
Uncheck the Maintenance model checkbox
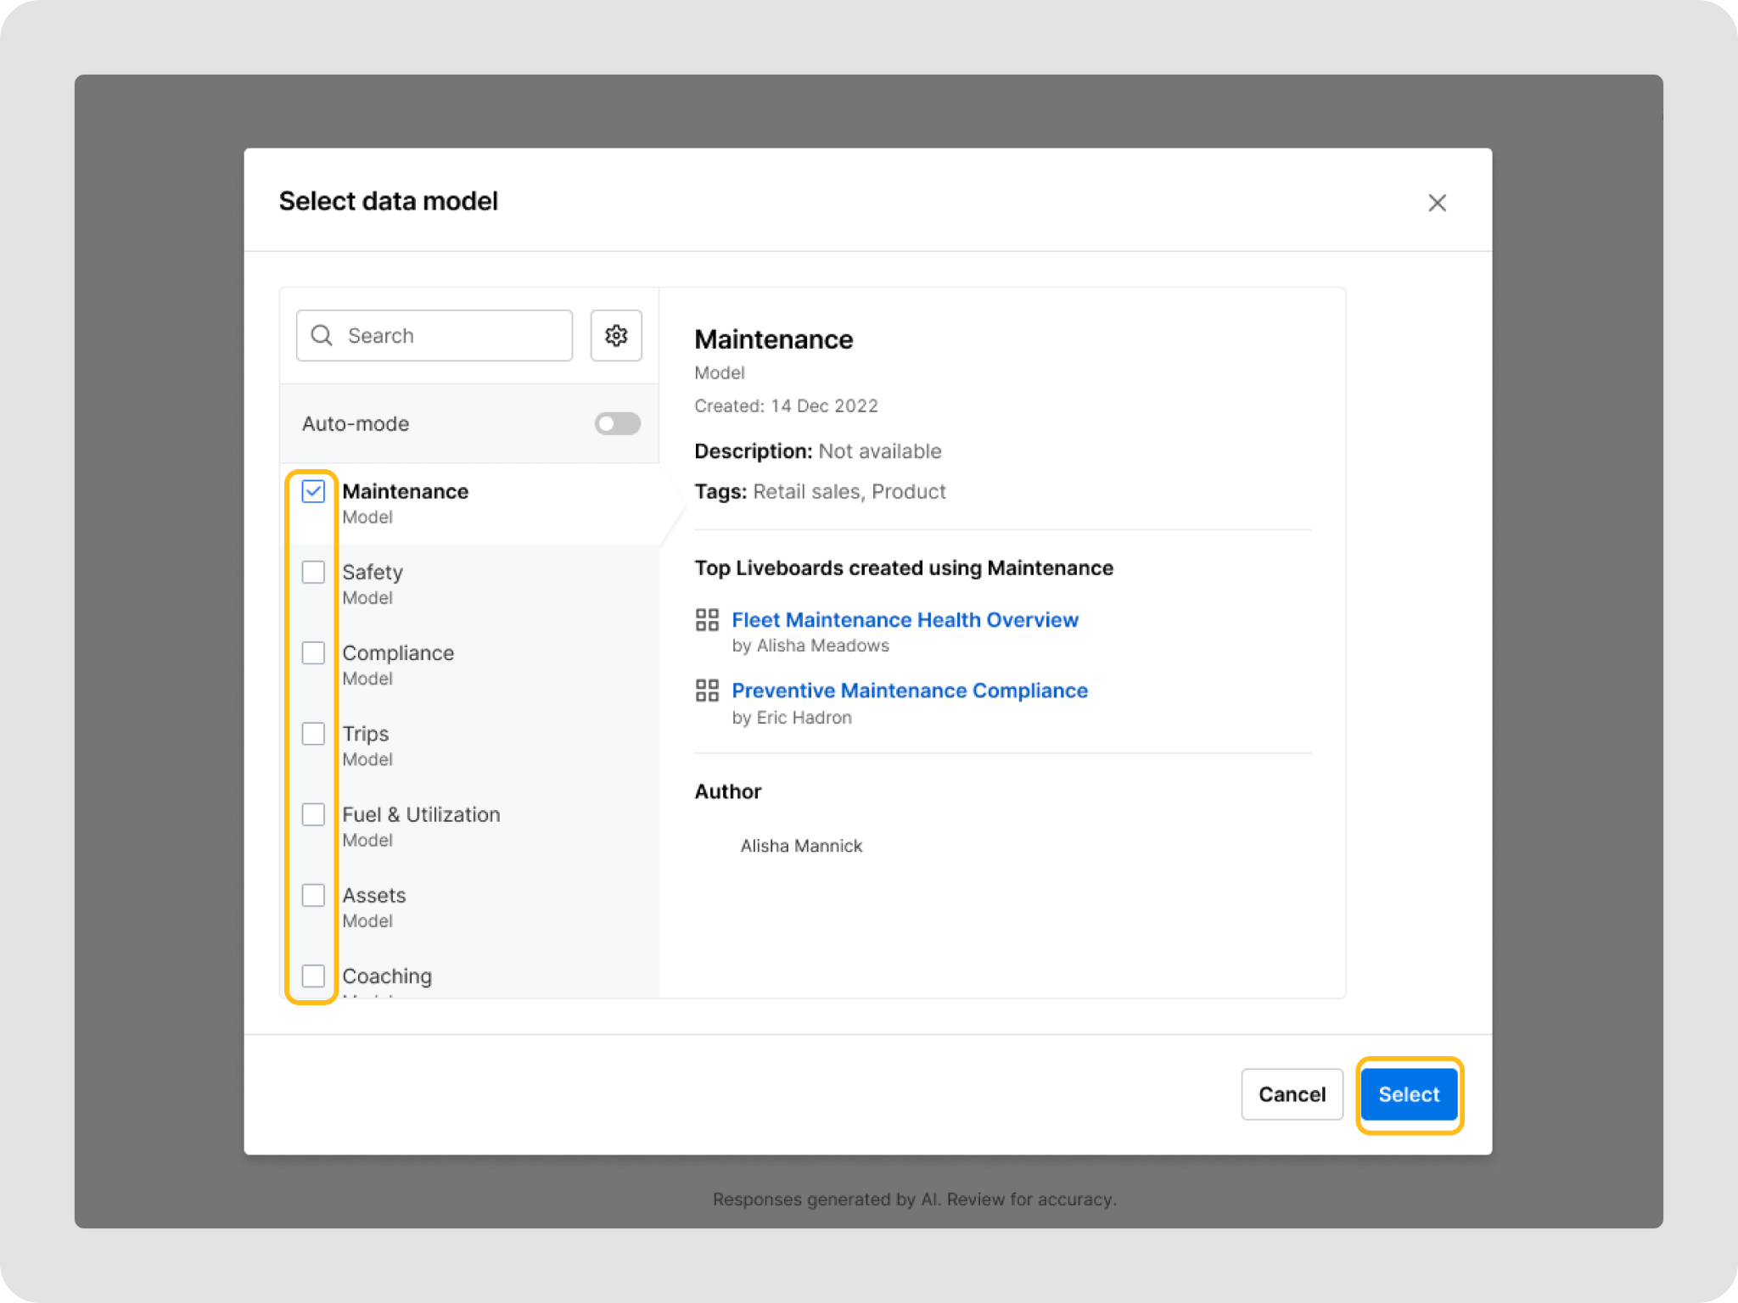[313, 491]
